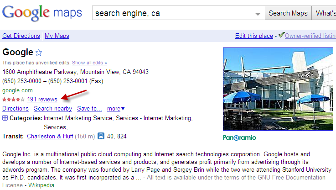Click the owner-verified green checkmark icon
Screen dimensions: 336x190
click(x=281, y=35)
